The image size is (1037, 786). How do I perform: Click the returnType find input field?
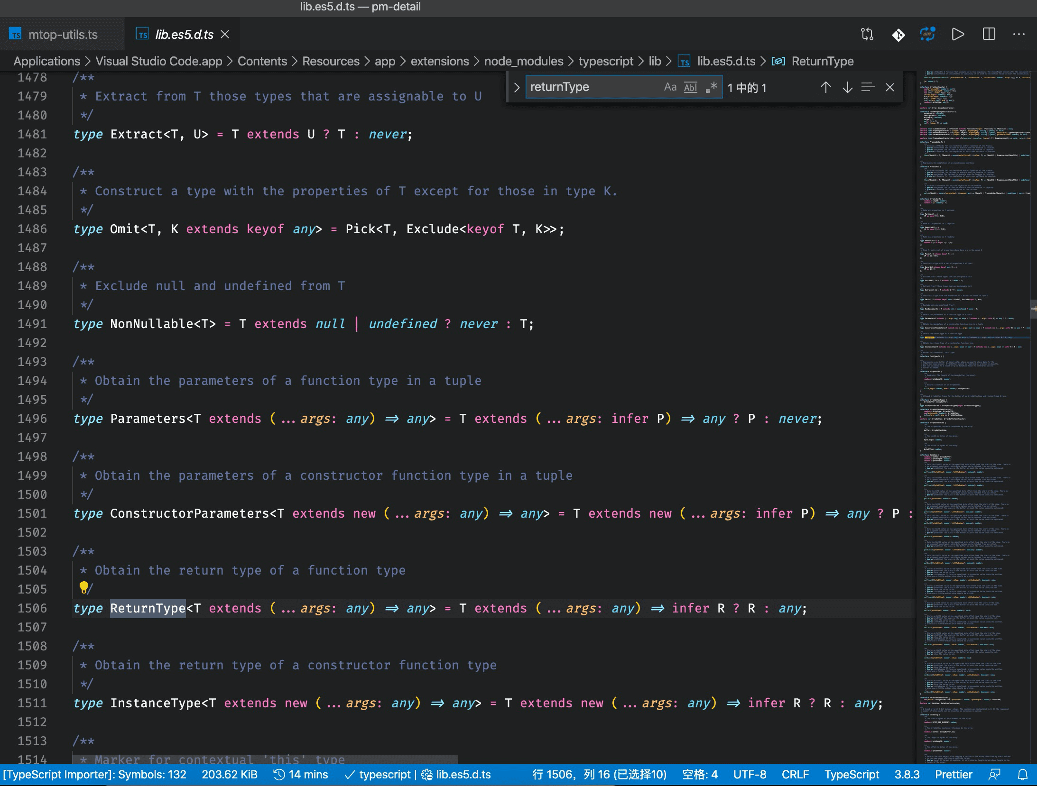coord(593,87)
